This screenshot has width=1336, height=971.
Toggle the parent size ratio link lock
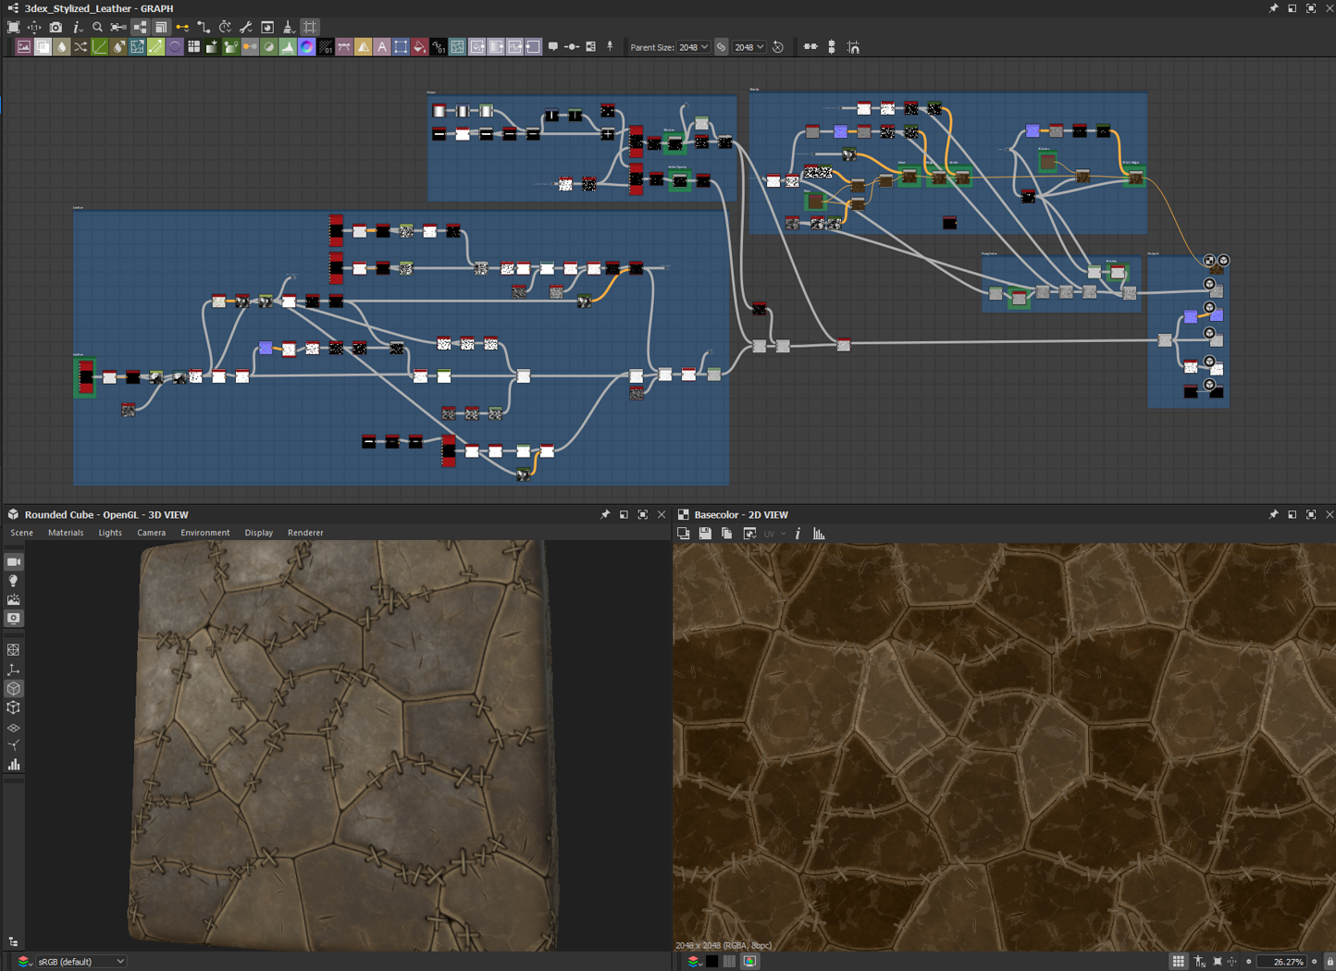point(722,47)
